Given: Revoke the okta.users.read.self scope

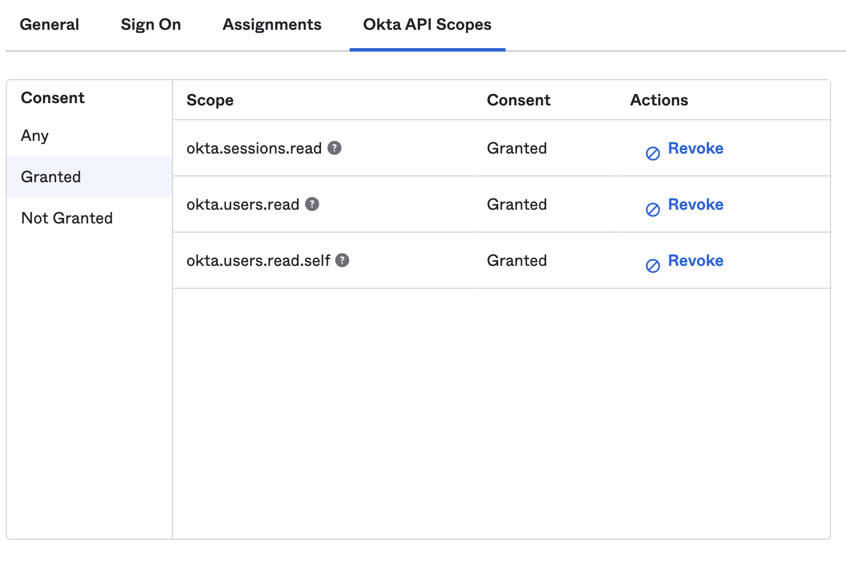Looking at the screenshot, I should click(x=695, y=261).
